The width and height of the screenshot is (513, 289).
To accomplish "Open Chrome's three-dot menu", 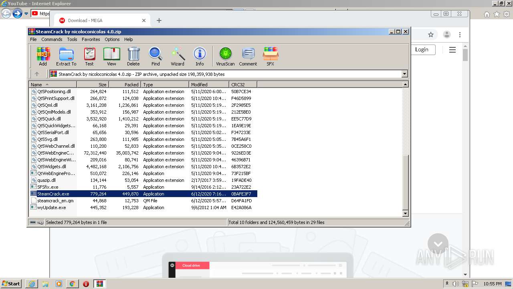I will pyautogui.click(x=460, y=35).
